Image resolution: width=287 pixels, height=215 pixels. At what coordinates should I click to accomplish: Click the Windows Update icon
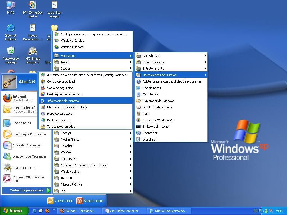coord(57,47)
